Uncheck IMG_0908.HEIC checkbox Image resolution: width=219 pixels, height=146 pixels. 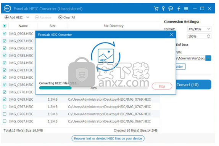tap(5, 33)
